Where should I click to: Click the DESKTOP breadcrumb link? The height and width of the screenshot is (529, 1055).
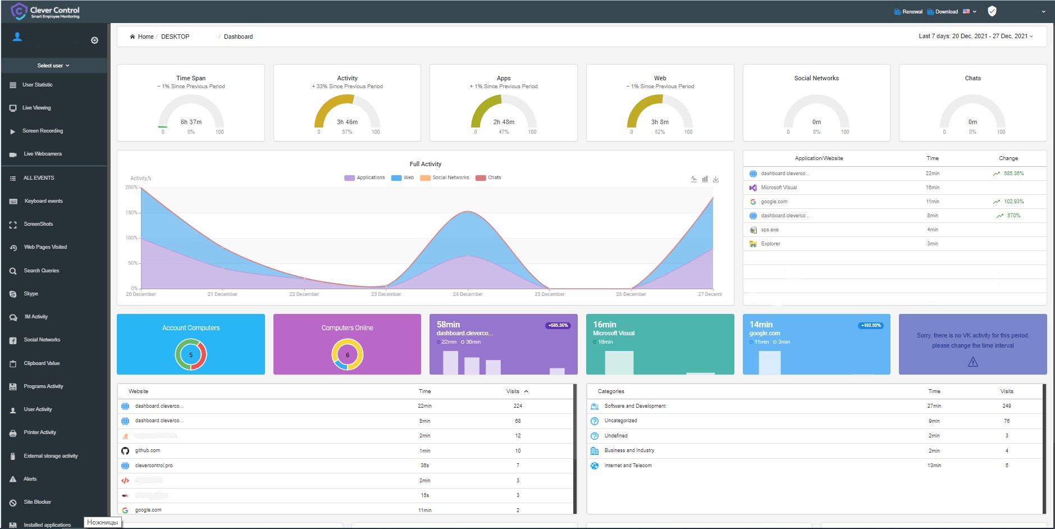[x=175, y=37]
